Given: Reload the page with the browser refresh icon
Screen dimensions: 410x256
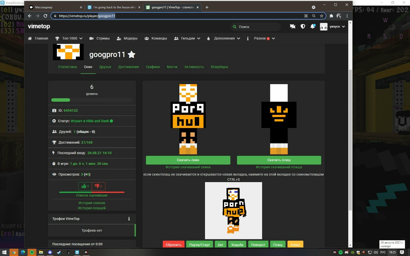Looking at the screenshot, I should point(45,16).
